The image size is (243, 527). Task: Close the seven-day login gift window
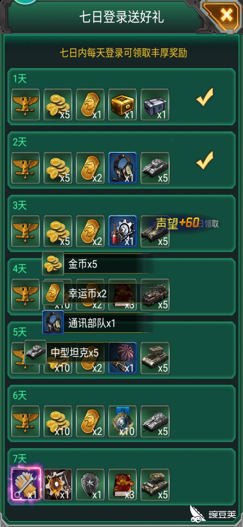click(227, 15)
